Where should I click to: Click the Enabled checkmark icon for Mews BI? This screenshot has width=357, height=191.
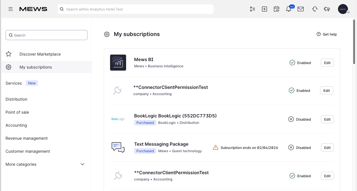(x=292, y=63)
